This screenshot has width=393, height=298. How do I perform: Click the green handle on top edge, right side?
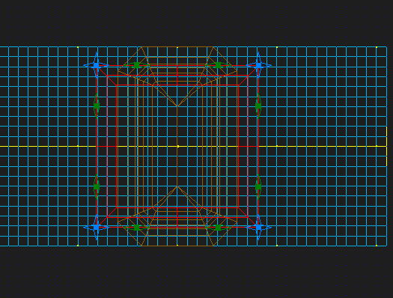point(218,65)
